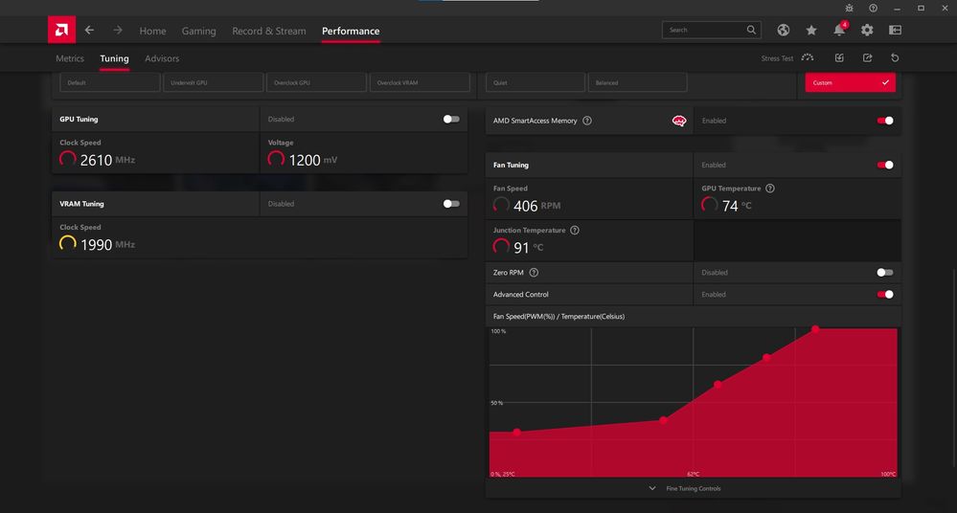The width and height of the screenshot is (957, 513).
Task: Click the 1990 MHz VRAM clock value
Action: (x=97, y=245)
